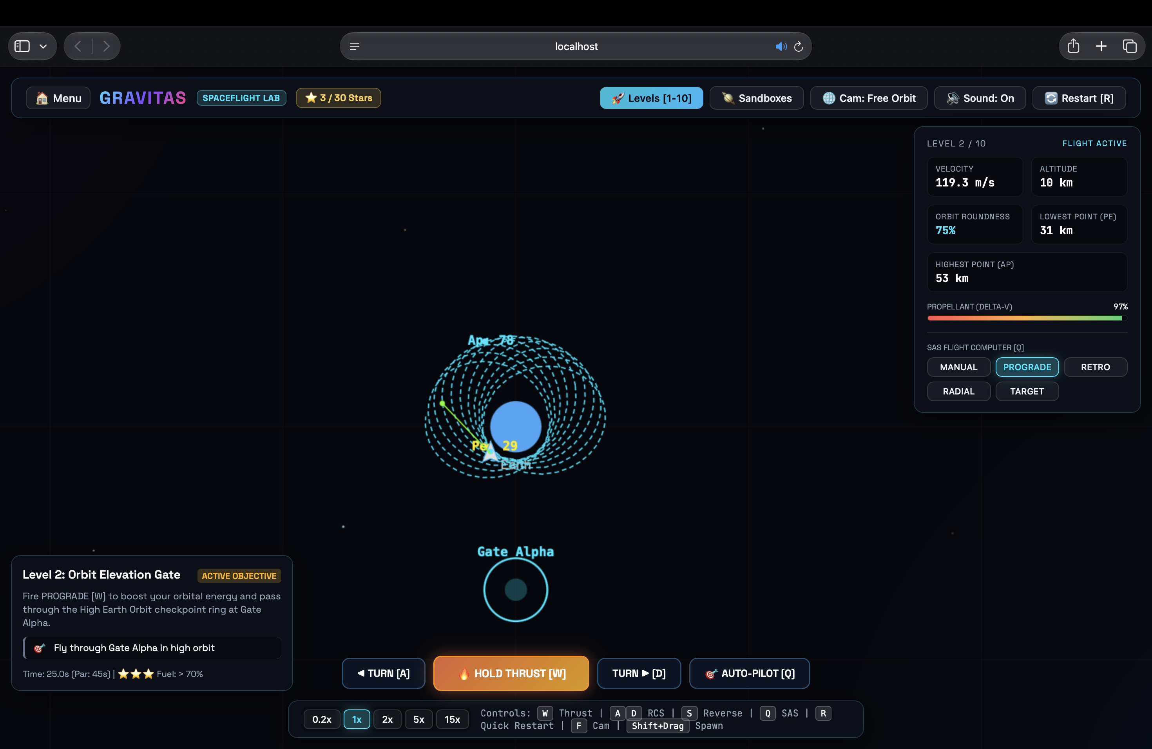Click the SPACEFLIGHT LAB badge
The width and height of the screenshot is (1152, 749).
(x=241, y=98)
